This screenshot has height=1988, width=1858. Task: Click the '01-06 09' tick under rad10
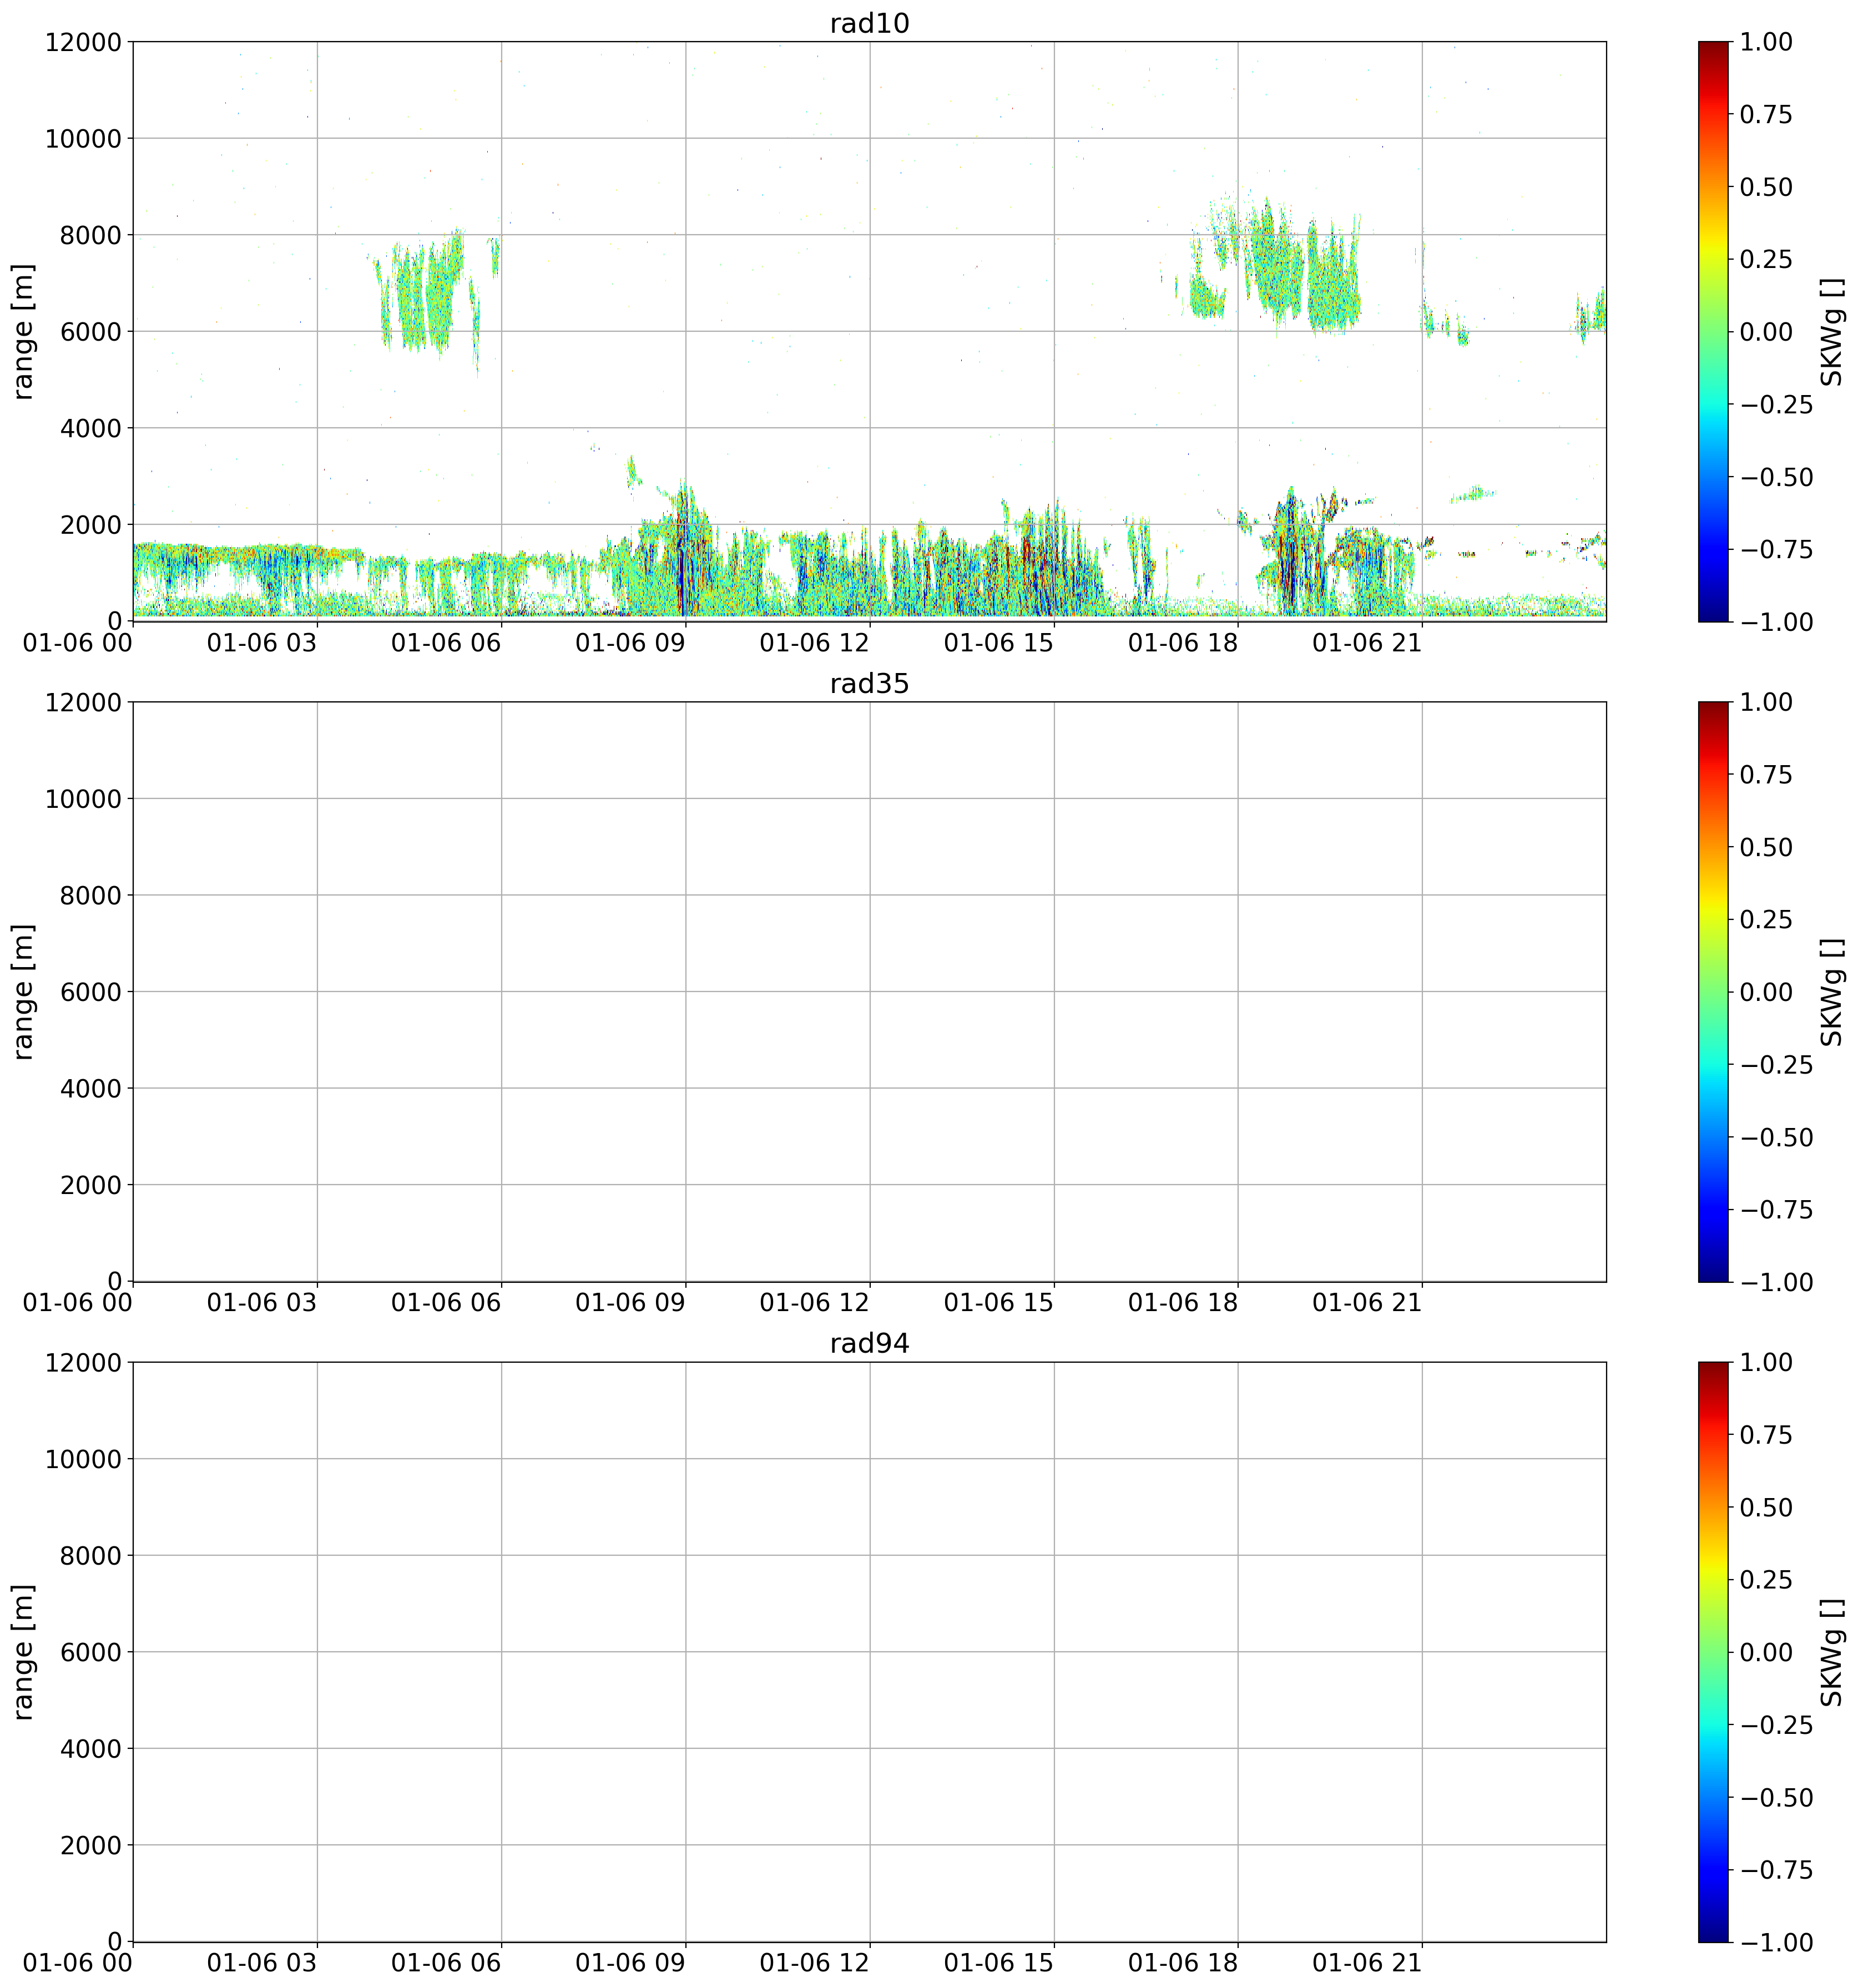(x=630, y=643)
